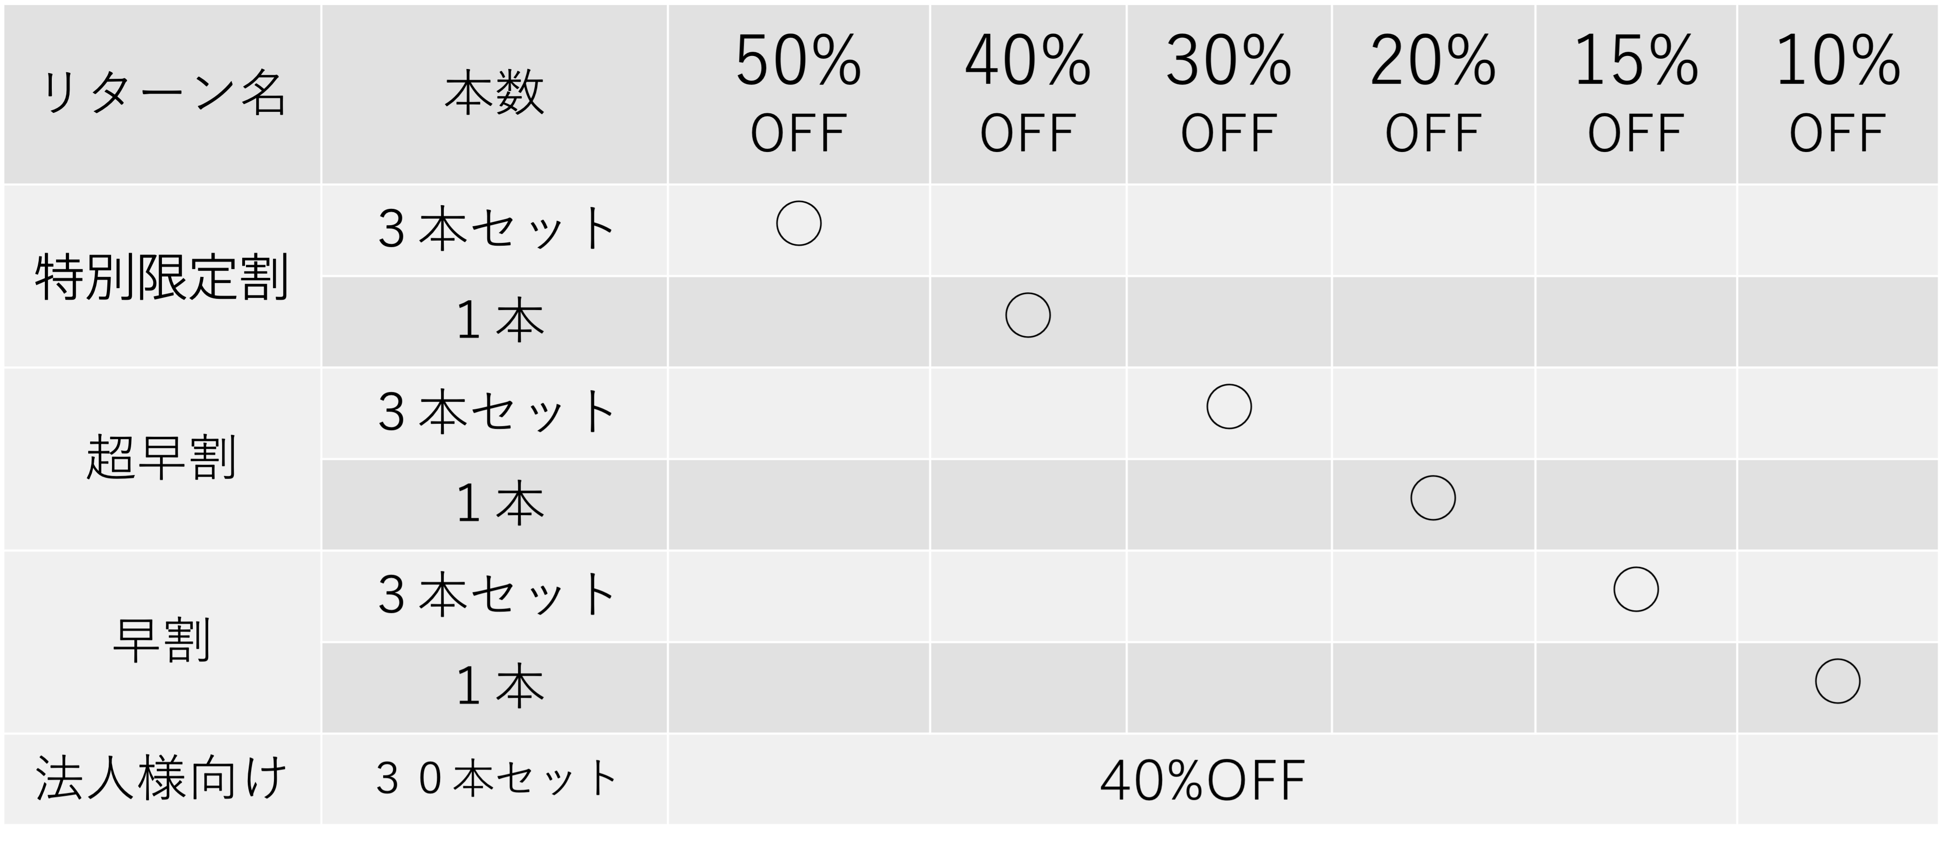
Task: Click the circle under 20% OFF
Action: [1433, 498]
